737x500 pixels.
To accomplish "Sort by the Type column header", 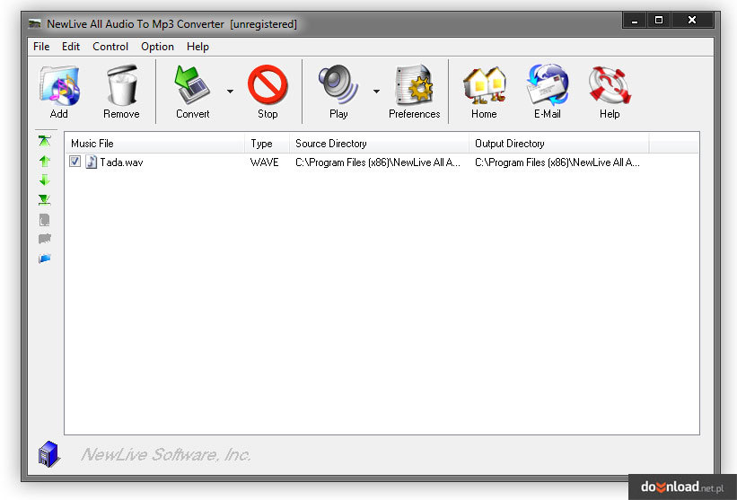I will coord(267,144).
